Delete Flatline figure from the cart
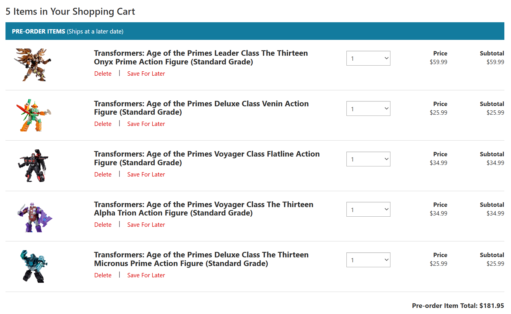Screen dimensions: 511x314 point(103,174)
